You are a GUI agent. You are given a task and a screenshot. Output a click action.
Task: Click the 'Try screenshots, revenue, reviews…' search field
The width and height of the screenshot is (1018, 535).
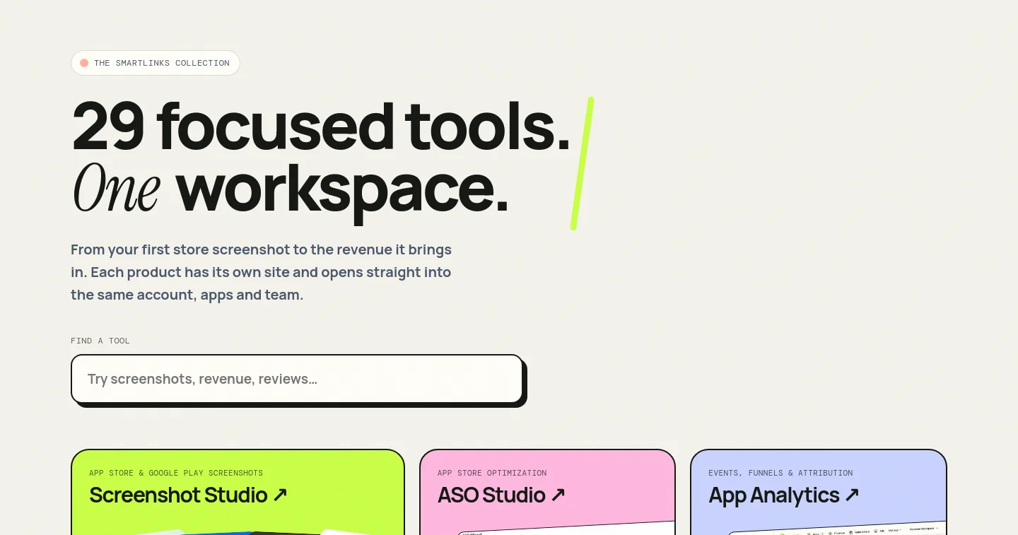point(297,379)
